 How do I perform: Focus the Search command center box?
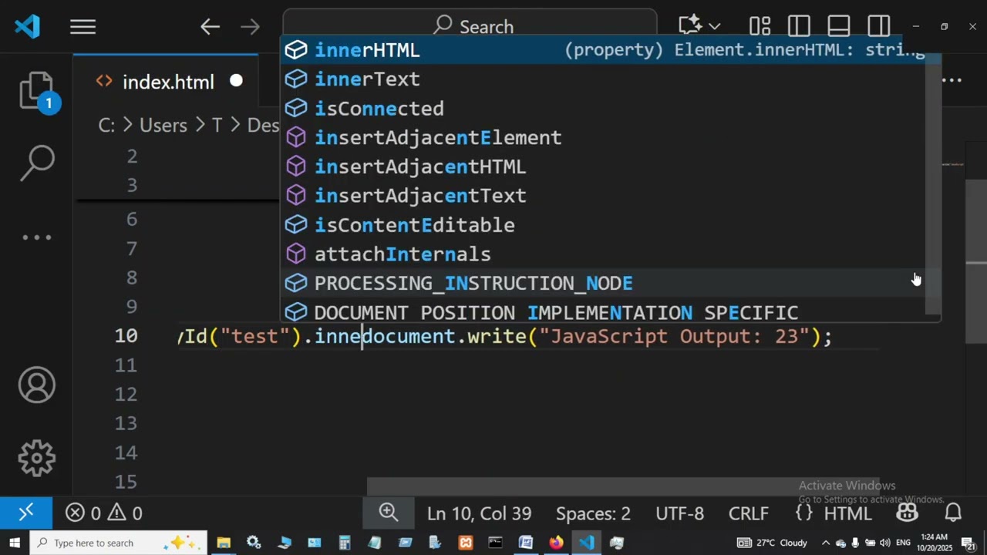(x=470, y=26)
